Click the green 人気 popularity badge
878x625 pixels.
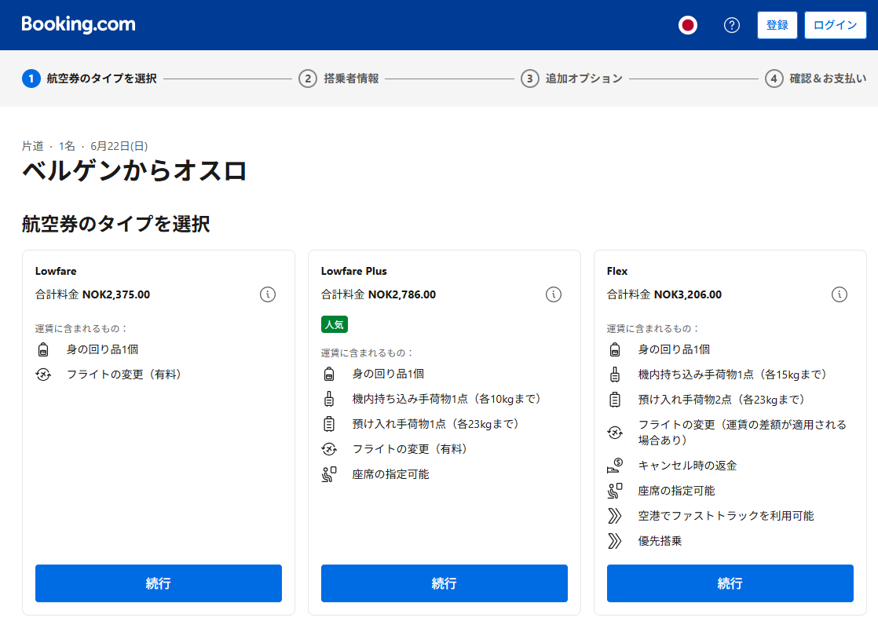(335, 323)
